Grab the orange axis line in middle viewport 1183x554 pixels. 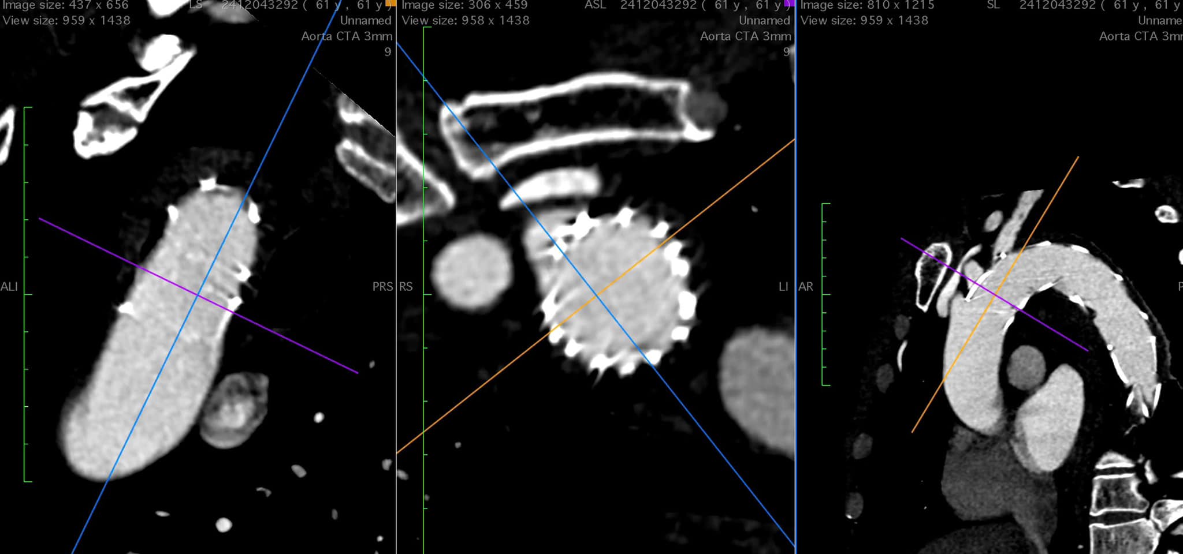pos(722,196)
